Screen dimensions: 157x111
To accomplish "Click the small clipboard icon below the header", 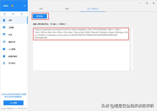I will click(x=5, y=14).
